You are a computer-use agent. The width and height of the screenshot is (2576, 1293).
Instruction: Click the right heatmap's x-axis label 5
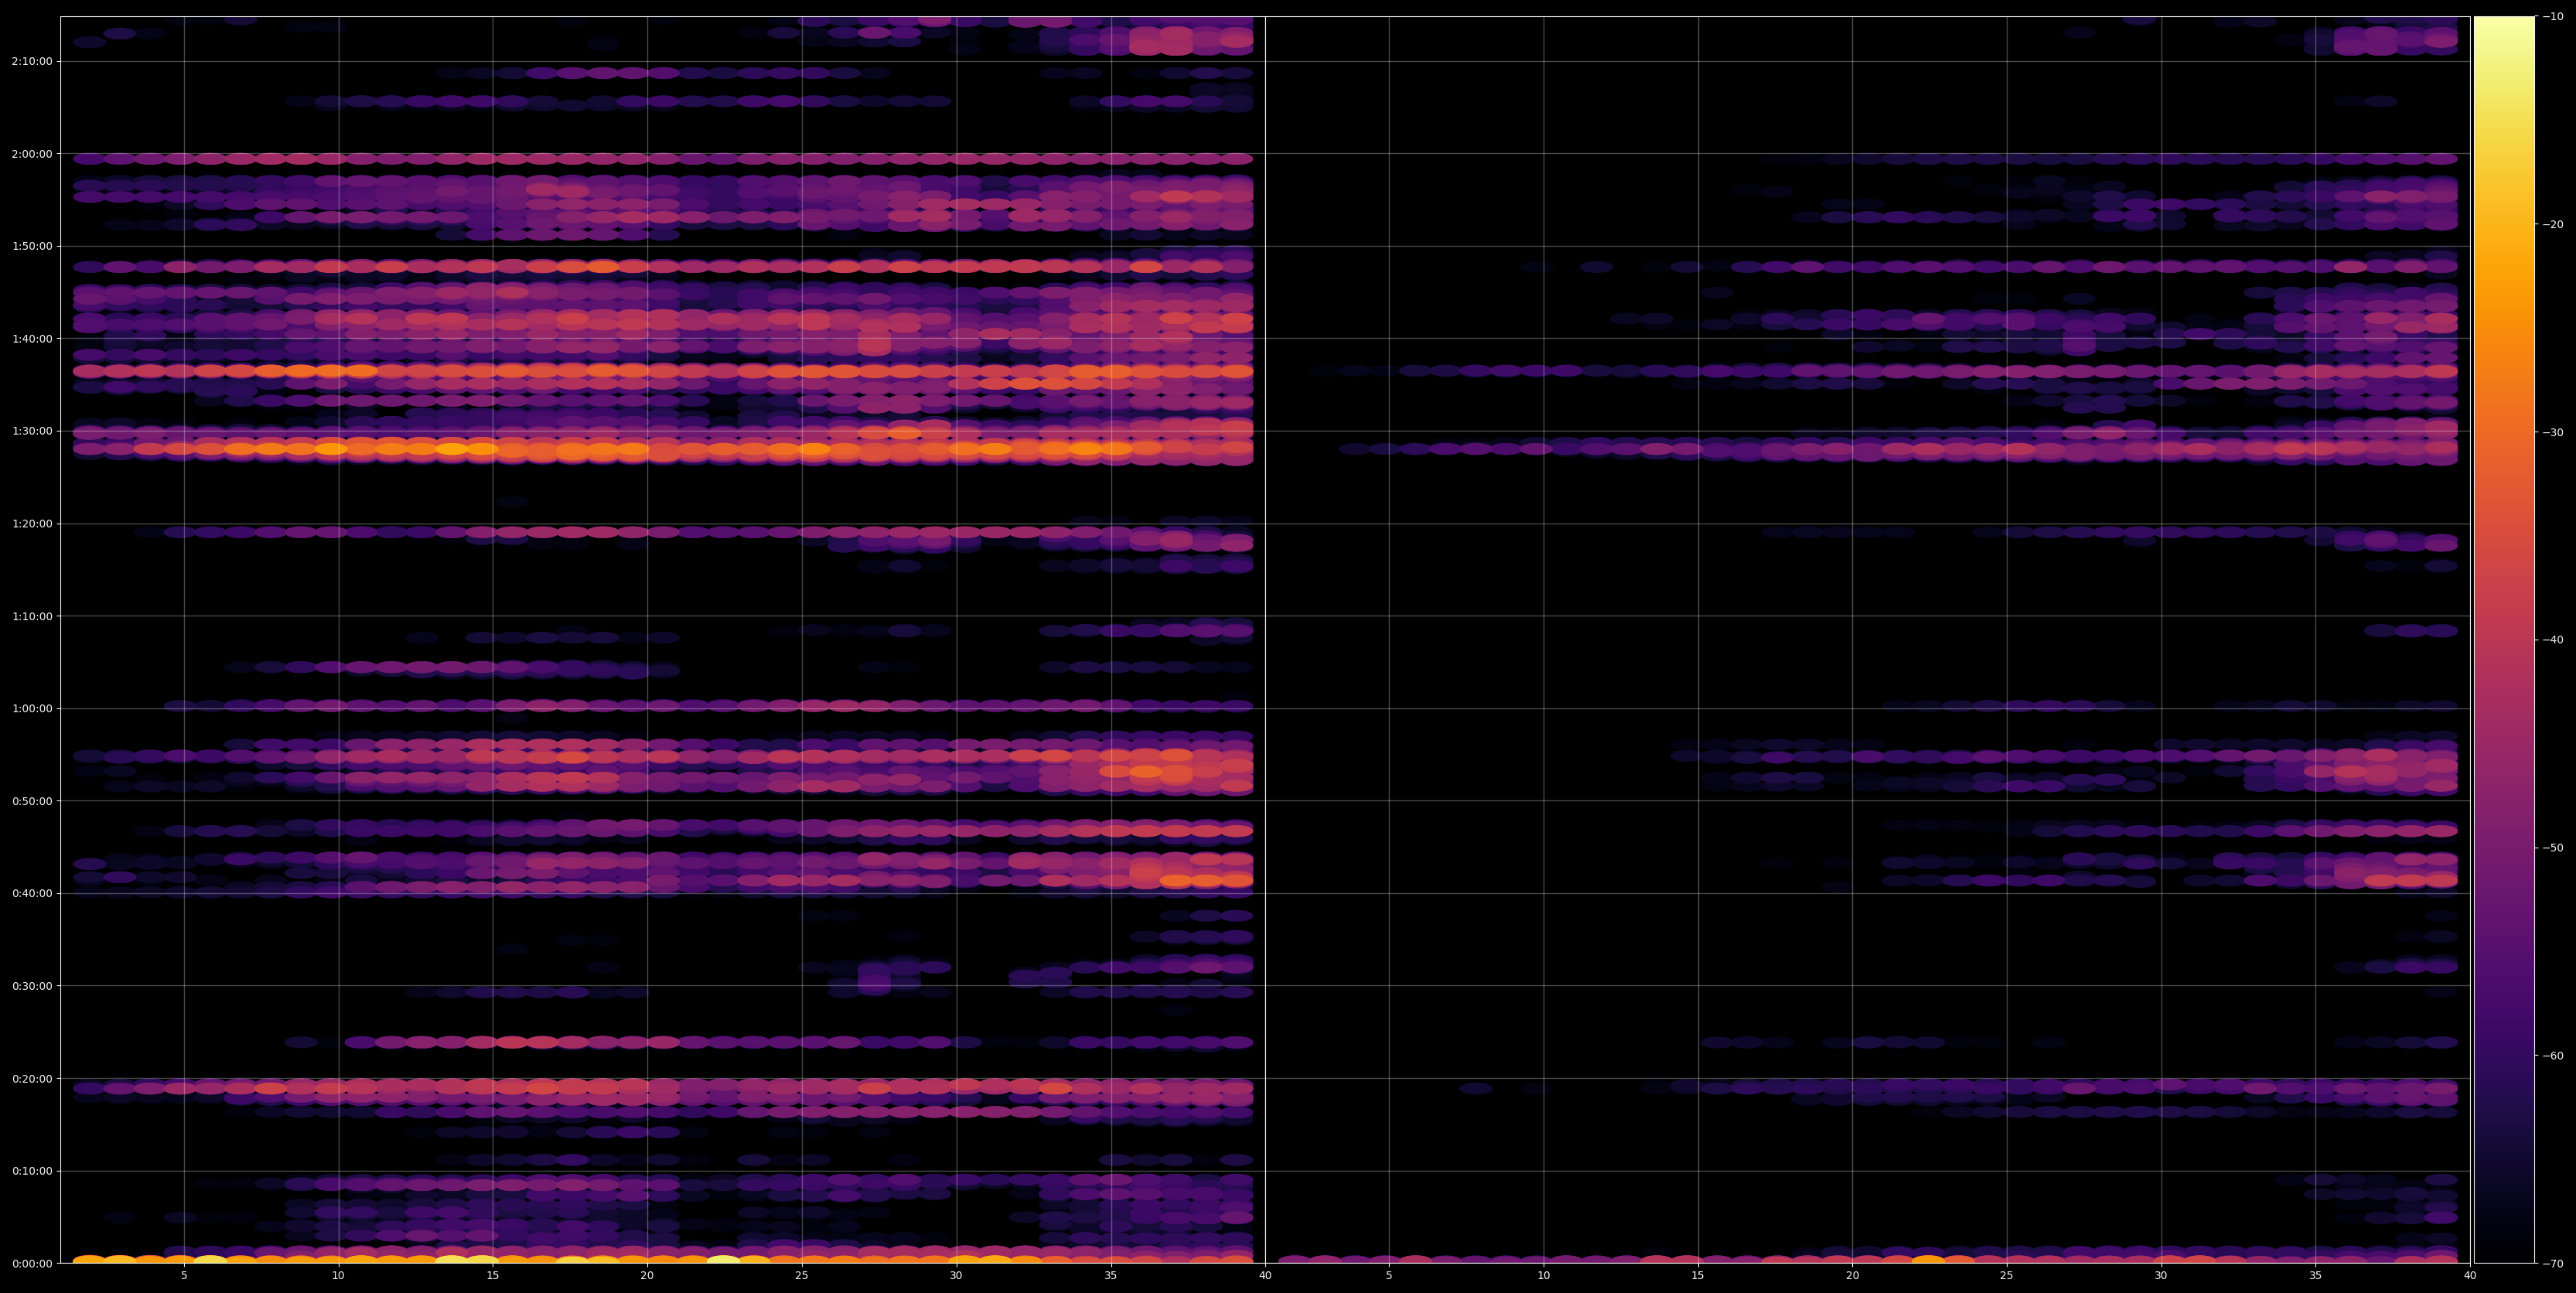[x=1389, y=1276]
